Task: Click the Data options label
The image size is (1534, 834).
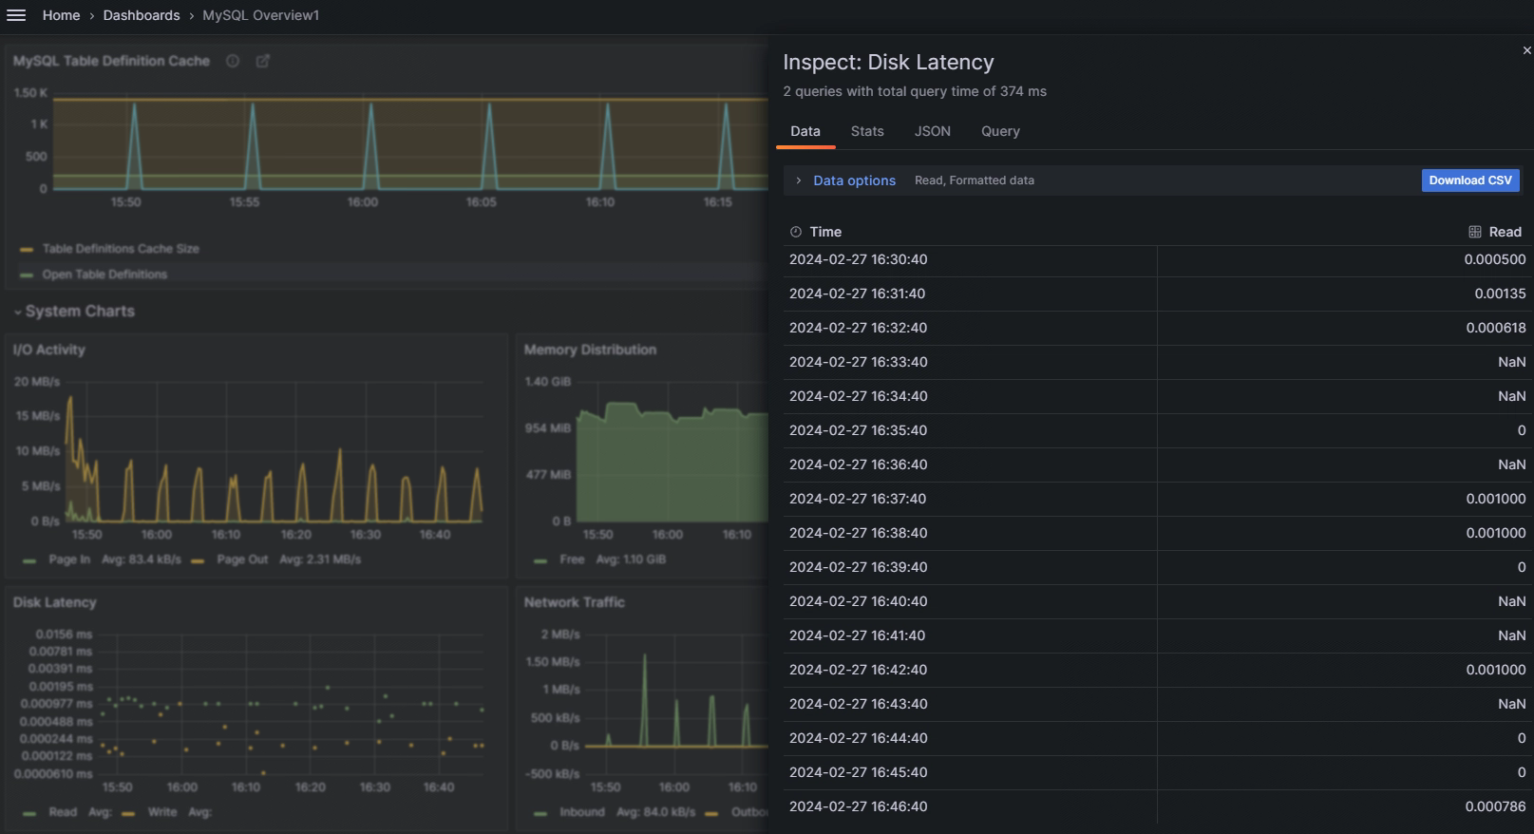Action: pyautogui.click(x=854, y=180)
